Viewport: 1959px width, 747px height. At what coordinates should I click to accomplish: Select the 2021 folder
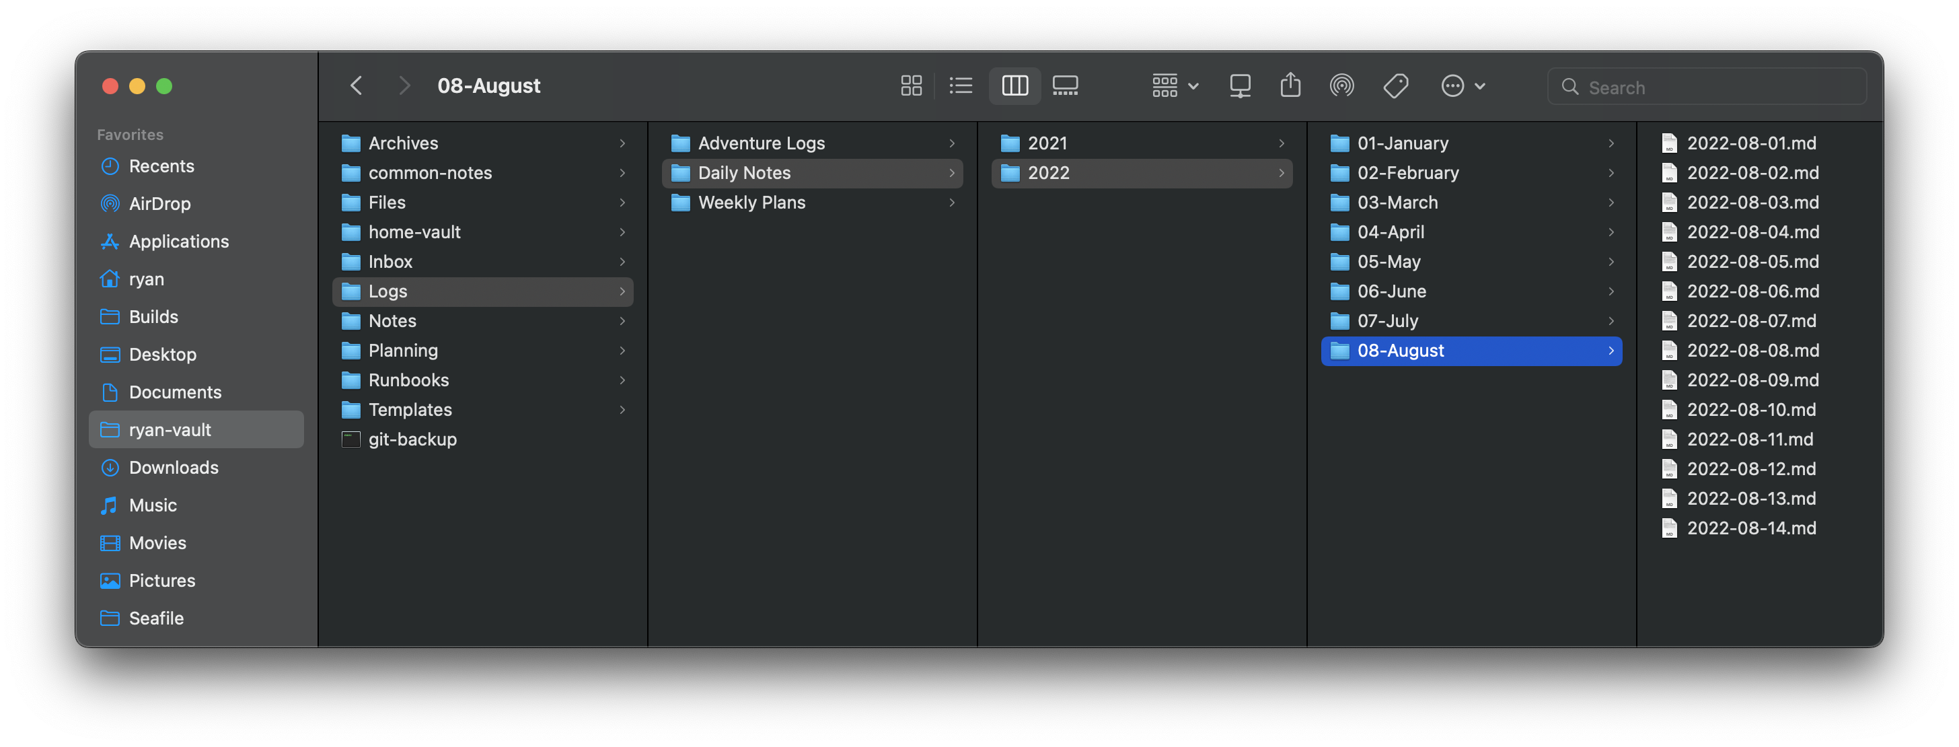point(1046,144)
